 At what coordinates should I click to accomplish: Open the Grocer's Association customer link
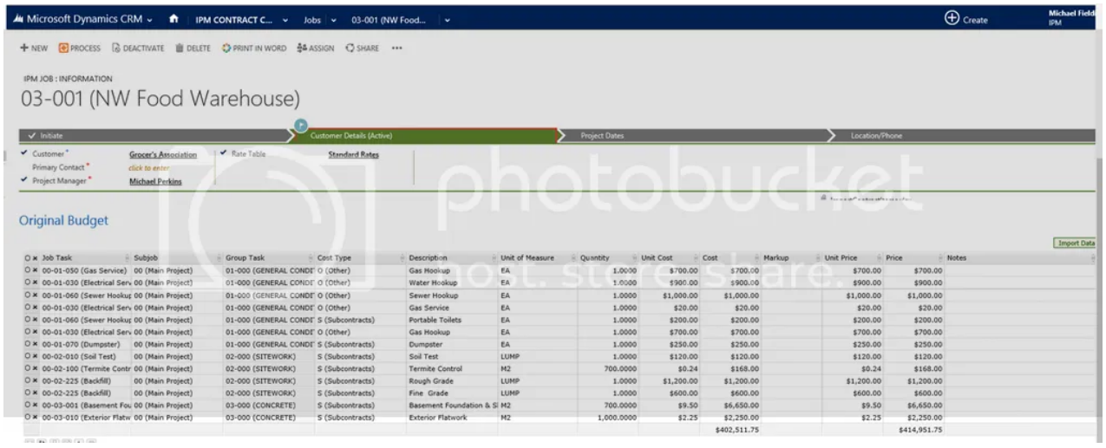click(x=163, y=155)
